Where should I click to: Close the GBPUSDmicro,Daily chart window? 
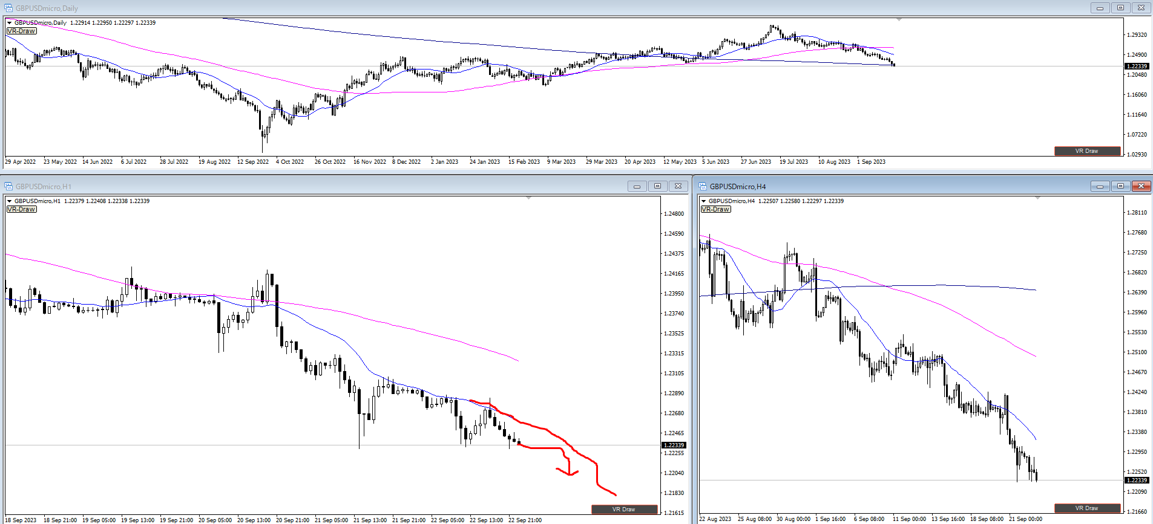click(x=1141, y=8)
